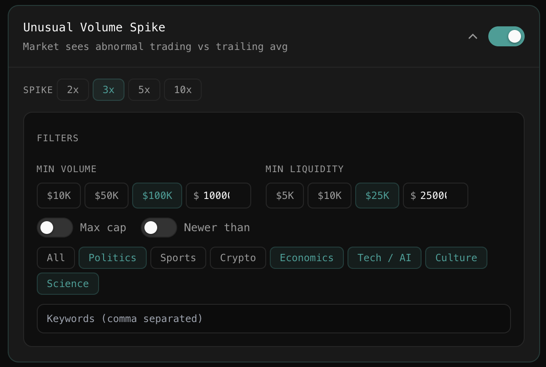Focus the custom min liquidity input

coord(436,196)
